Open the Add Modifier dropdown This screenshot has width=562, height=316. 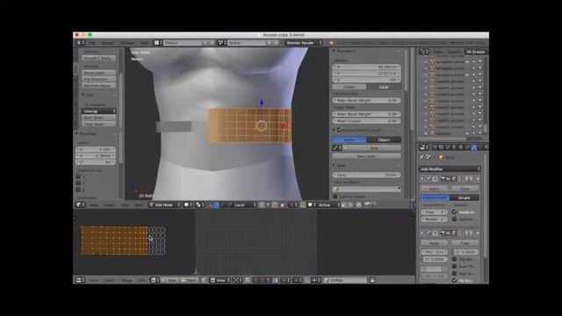[450, 169]
